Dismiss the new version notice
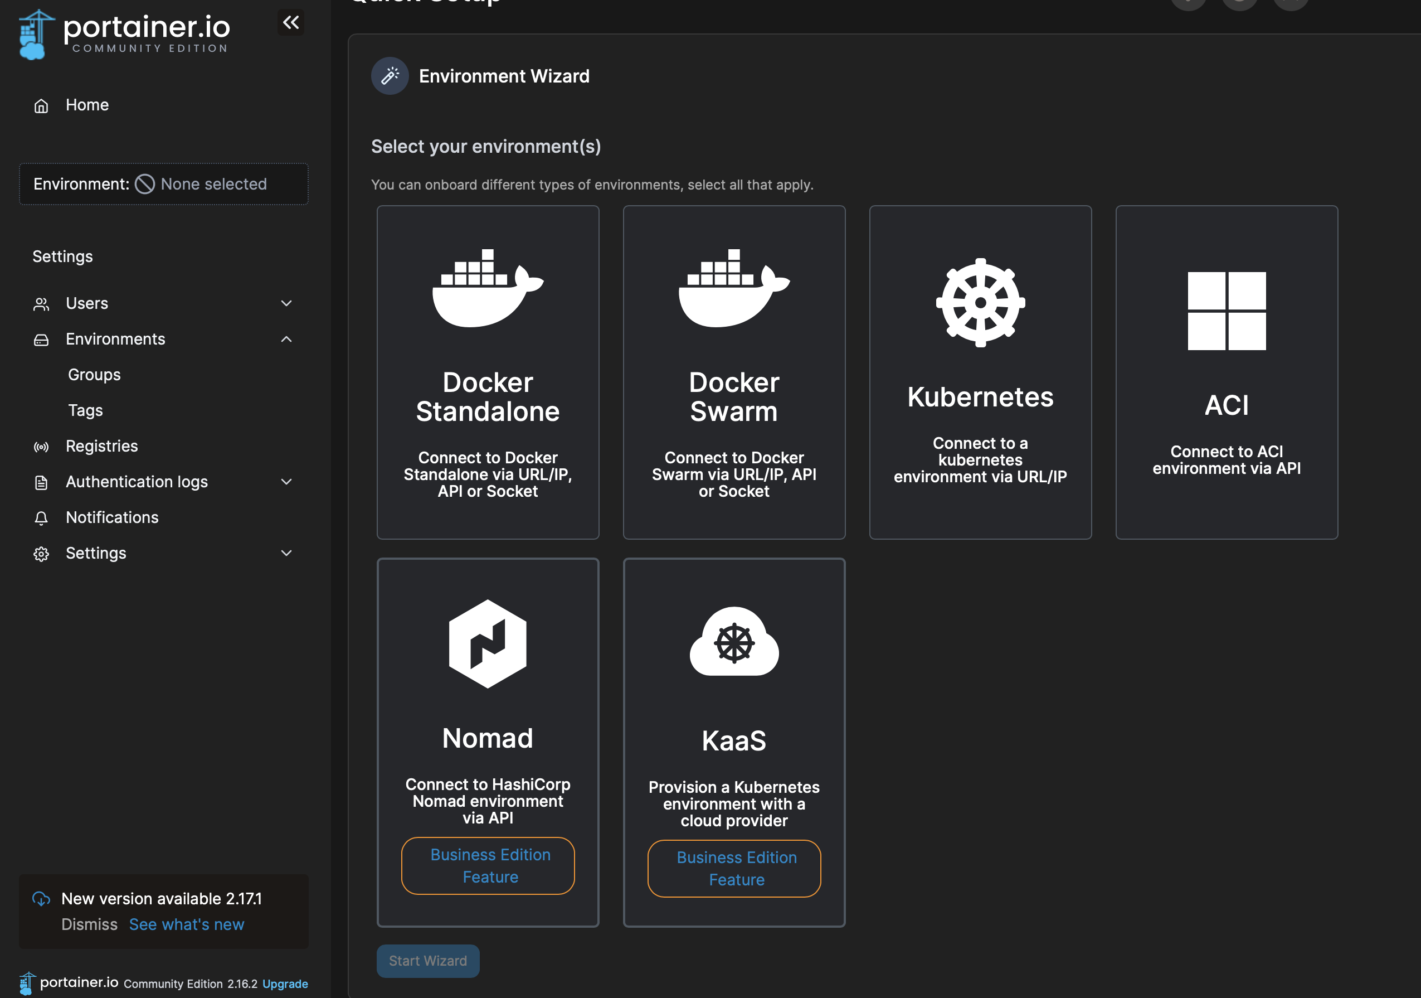This screenshot has height=998, width=1421. [89, 924]
